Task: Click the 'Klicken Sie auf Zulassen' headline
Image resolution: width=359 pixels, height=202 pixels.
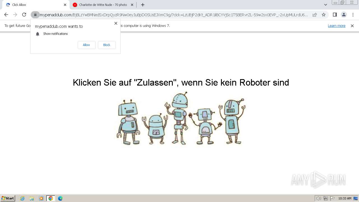Action: (181, 82)
